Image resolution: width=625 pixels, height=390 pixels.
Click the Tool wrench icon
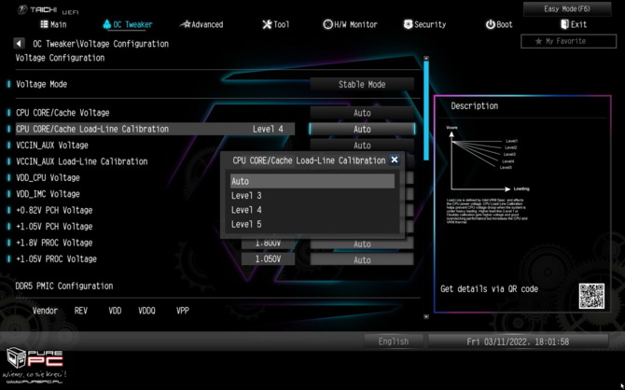coord(267,24)
